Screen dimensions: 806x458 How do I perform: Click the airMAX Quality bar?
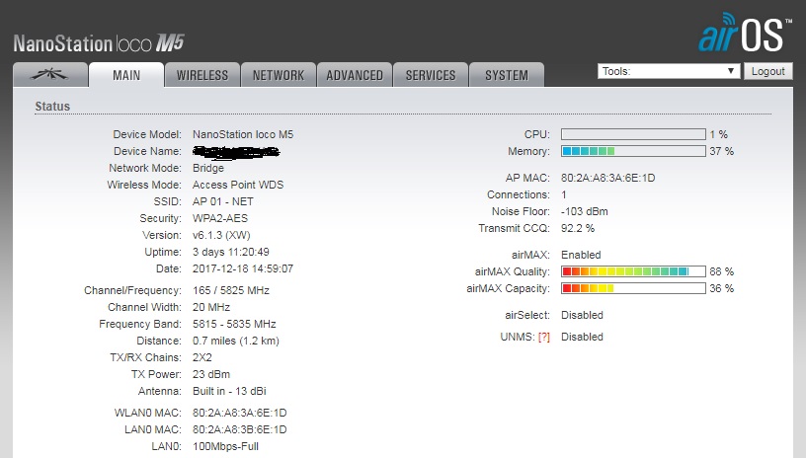(x=633, y=271)
